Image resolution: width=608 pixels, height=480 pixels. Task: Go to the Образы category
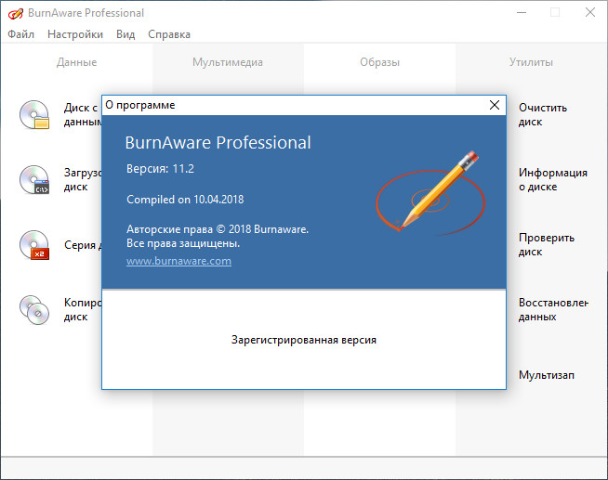[x=379, y=62]
